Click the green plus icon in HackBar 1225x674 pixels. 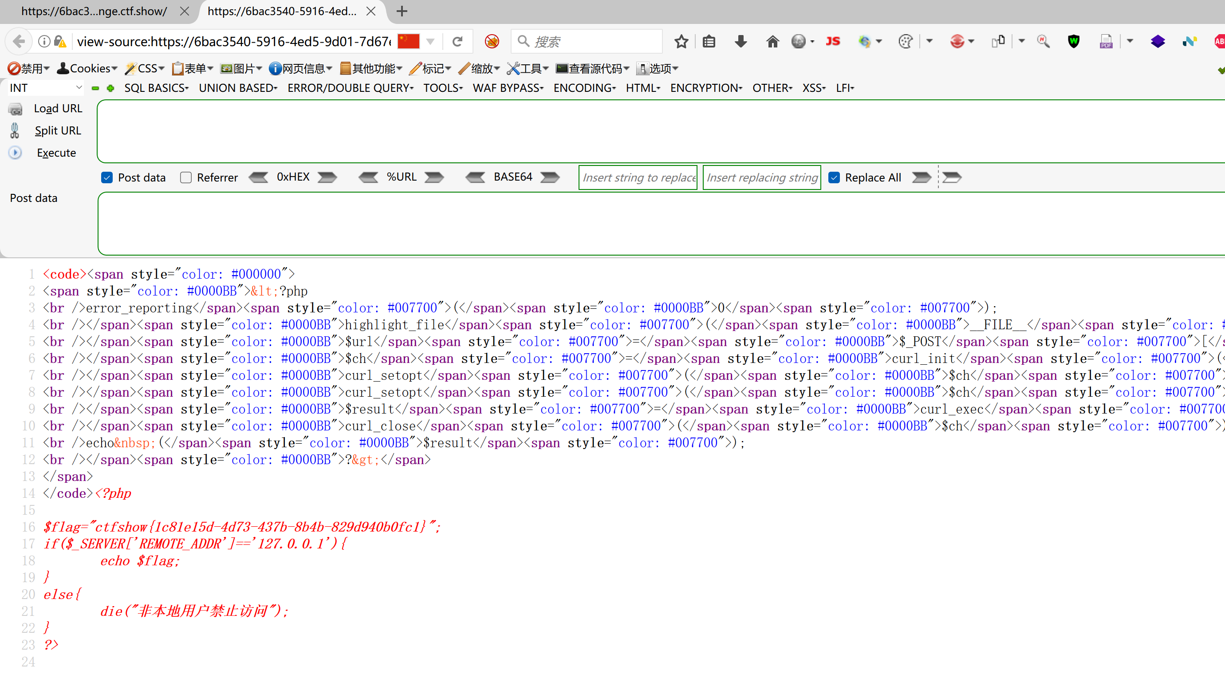tap(111, 88)
